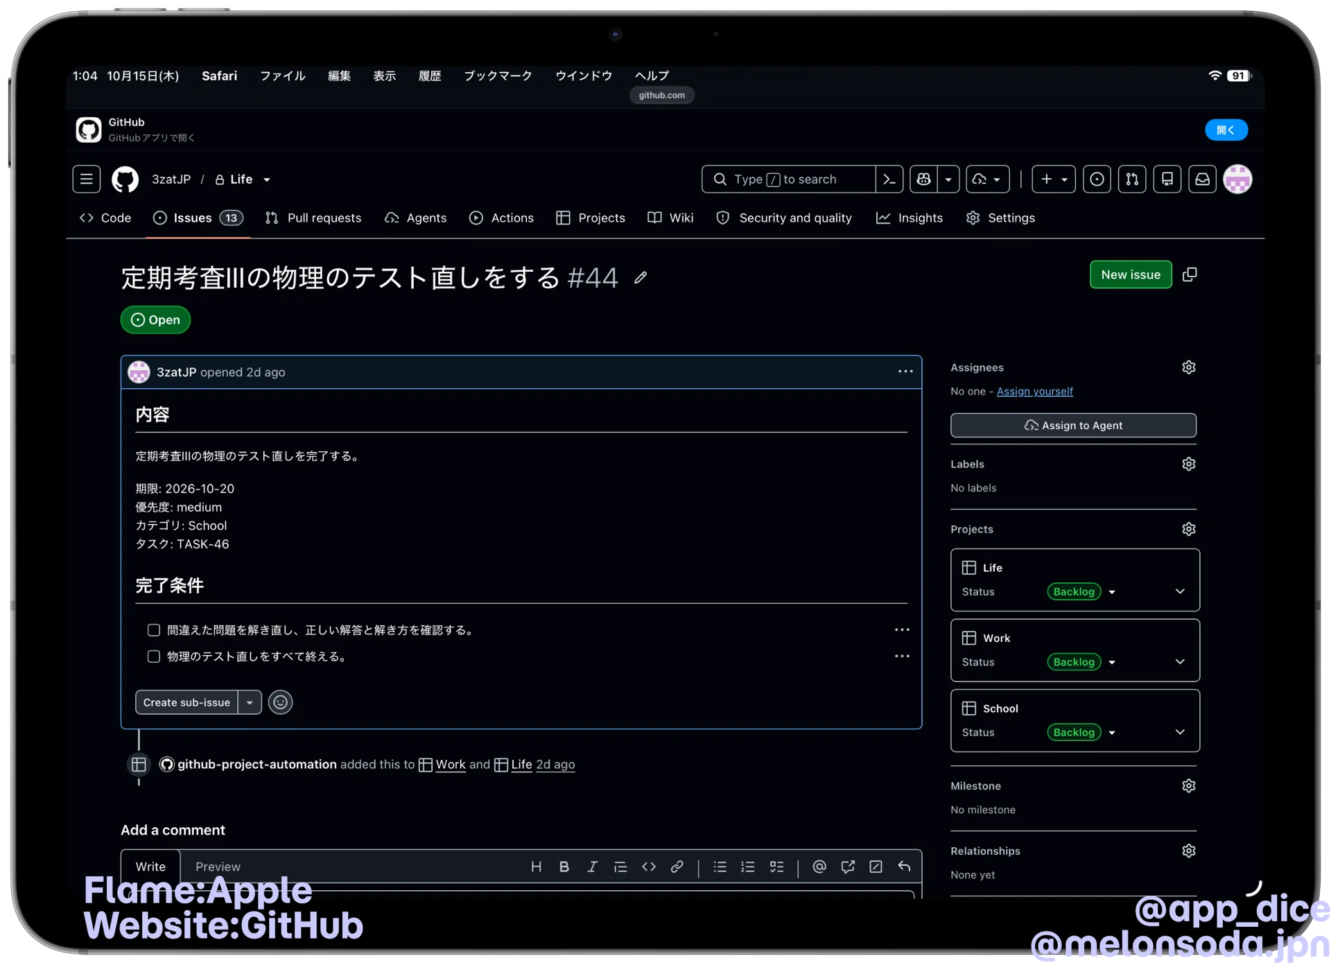Click the Create sub-issue button
1331x965 pixels.
click(186, 702)
